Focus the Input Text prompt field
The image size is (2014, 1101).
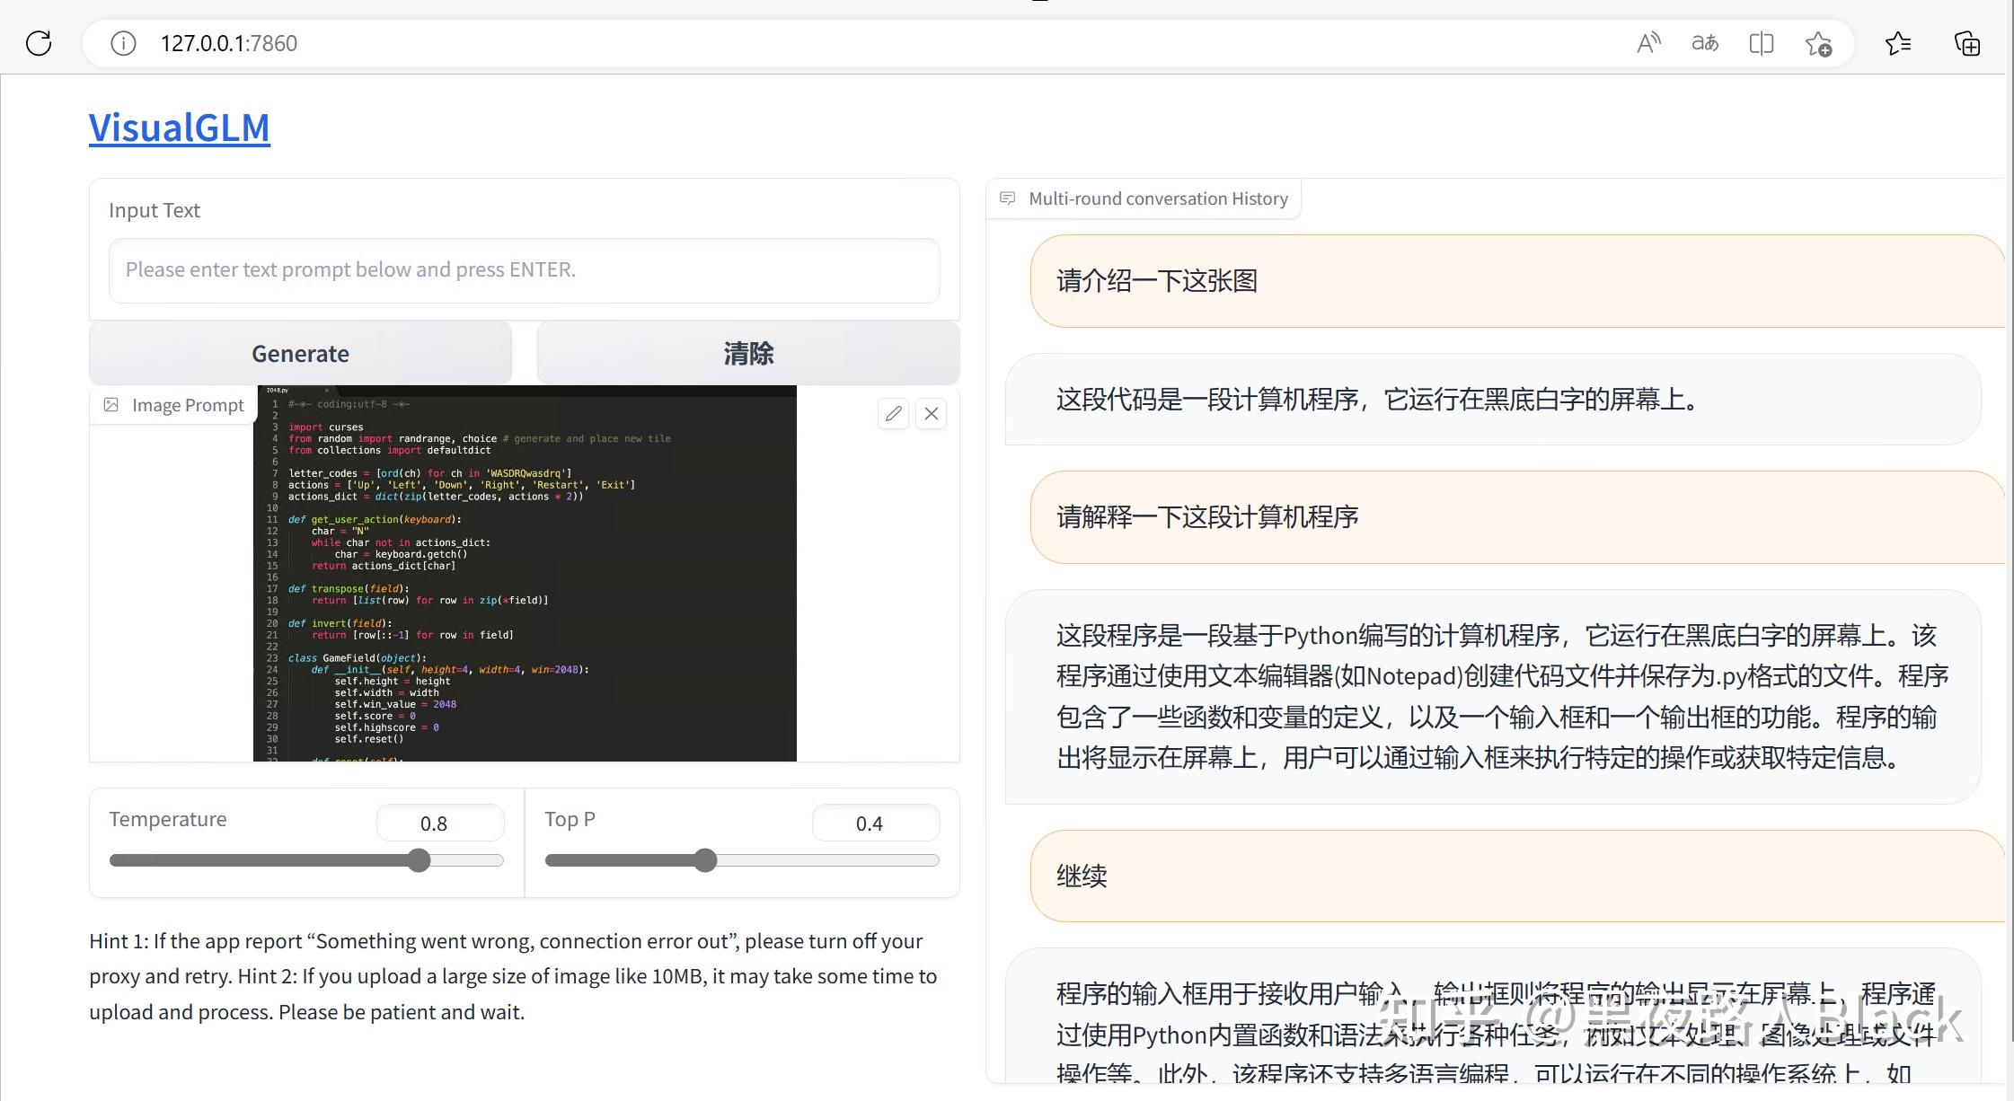pyautogui.click(x=524, y=270)
